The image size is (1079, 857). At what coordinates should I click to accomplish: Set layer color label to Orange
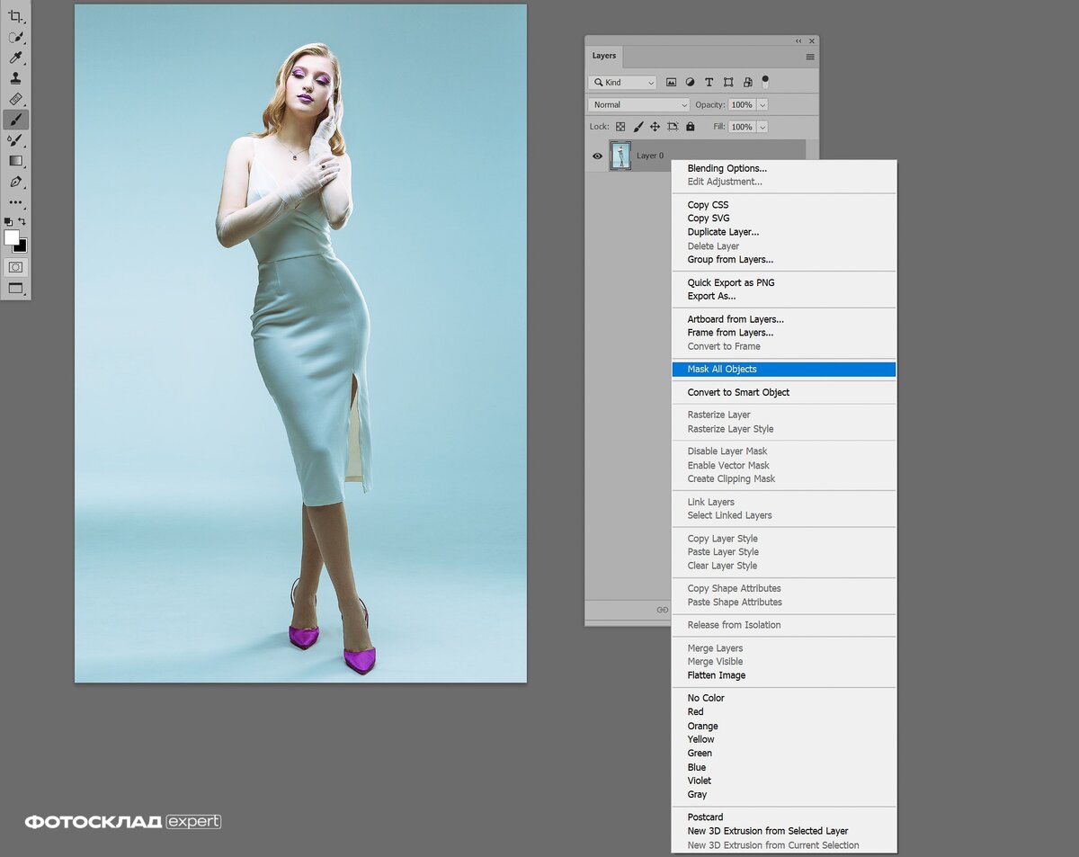tap(703, 726)
